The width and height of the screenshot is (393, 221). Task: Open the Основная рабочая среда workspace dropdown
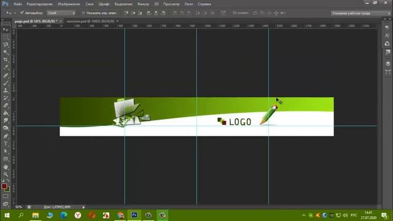[360, 14]
